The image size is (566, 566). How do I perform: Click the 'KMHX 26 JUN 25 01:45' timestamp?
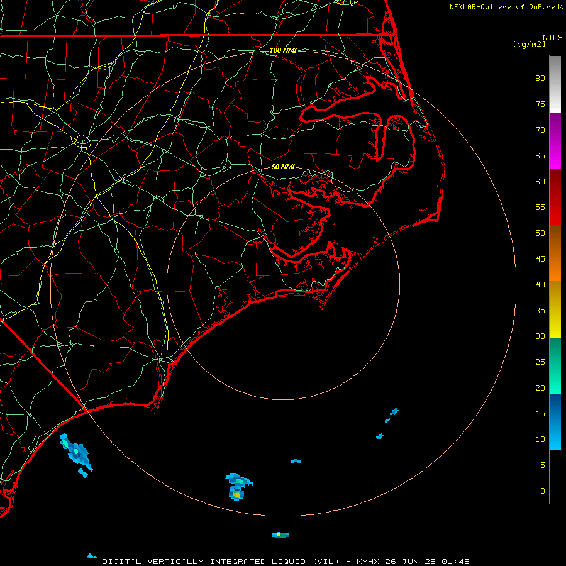(x=413, y=562)
